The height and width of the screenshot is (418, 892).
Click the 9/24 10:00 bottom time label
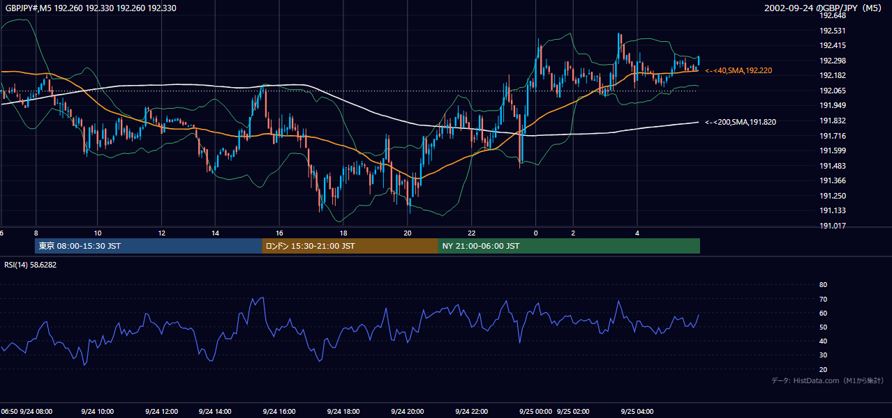coord(98,411)
